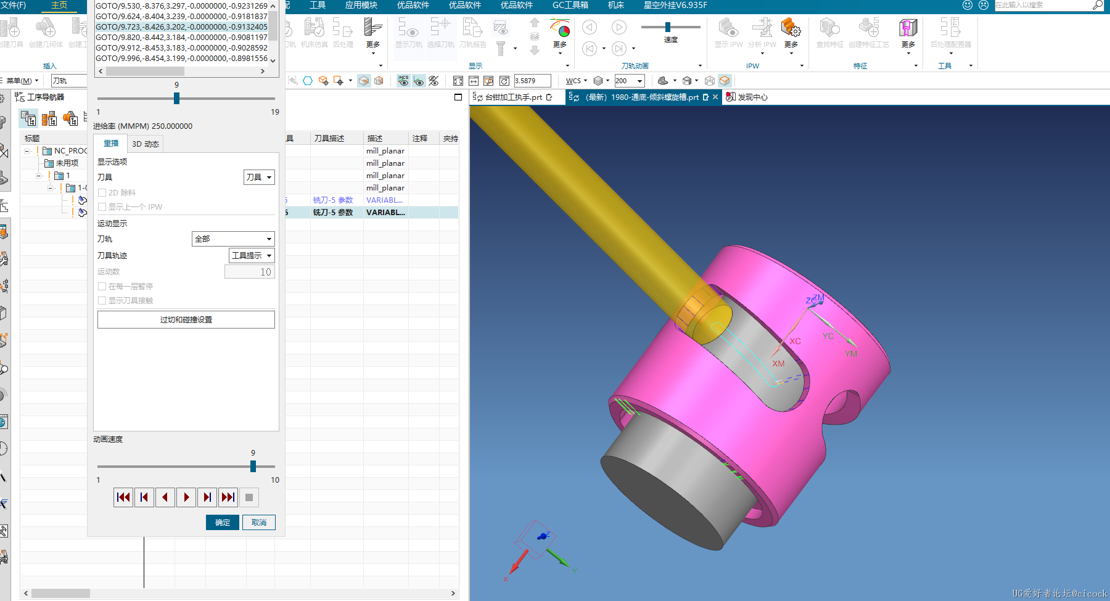Viewport: 1110px width, 601px height.
Task: Open the 刀轨 全部 dropdown
Action: [233, 239]
